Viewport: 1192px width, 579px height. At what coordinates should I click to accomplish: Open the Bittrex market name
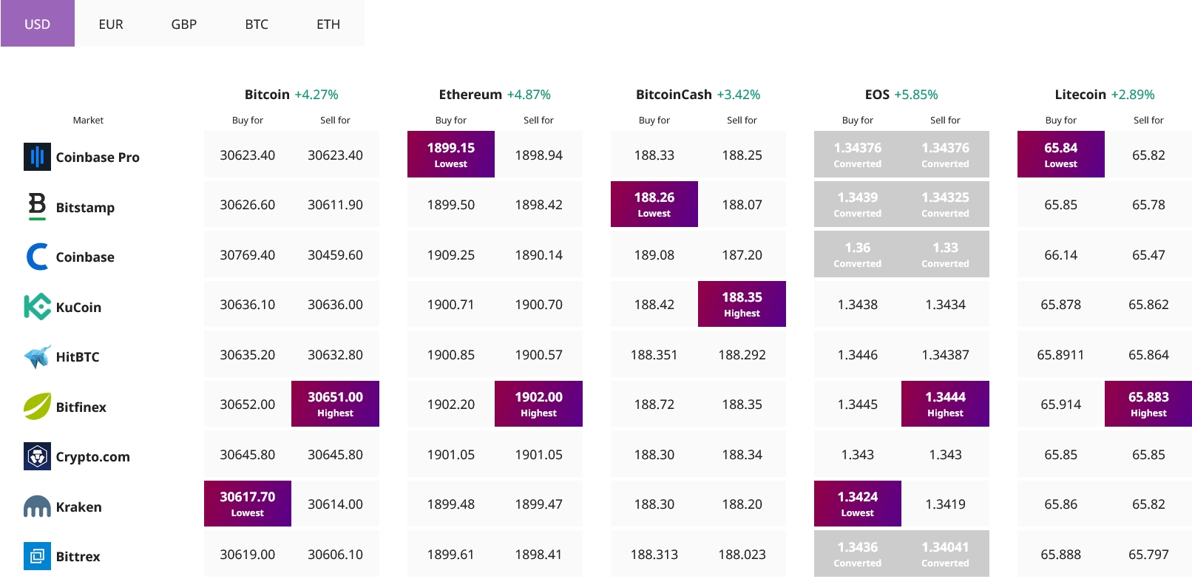click(78, 556)
